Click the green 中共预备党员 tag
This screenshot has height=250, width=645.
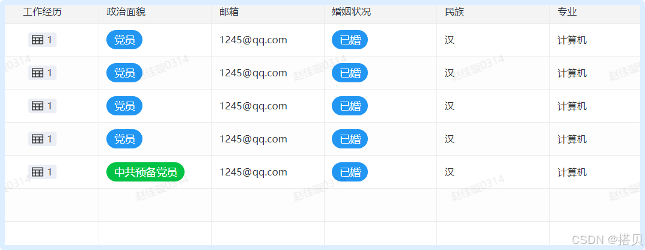145,172
